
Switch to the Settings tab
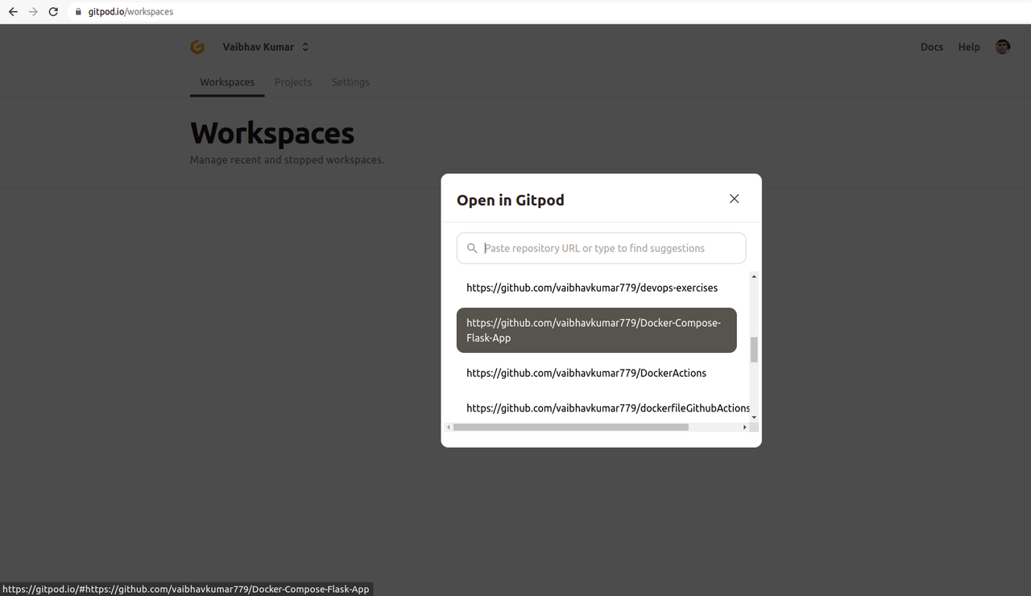350,81
